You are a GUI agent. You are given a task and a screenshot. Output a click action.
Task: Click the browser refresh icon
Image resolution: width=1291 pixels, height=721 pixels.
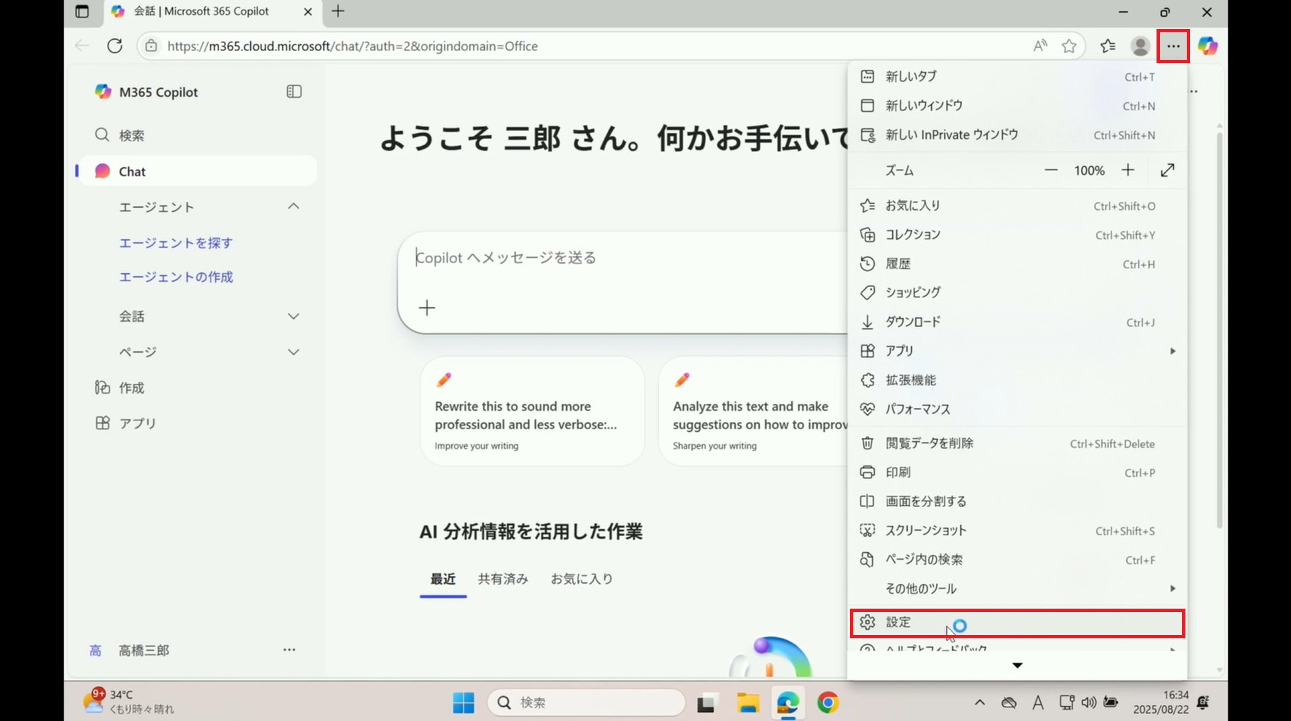(x=115, y=46)
